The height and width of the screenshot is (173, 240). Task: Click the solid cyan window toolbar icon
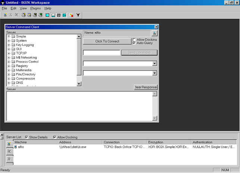point(47,15)
